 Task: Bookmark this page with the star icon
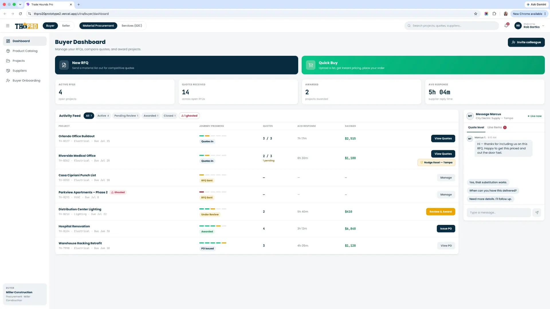(x=476, y=14)
